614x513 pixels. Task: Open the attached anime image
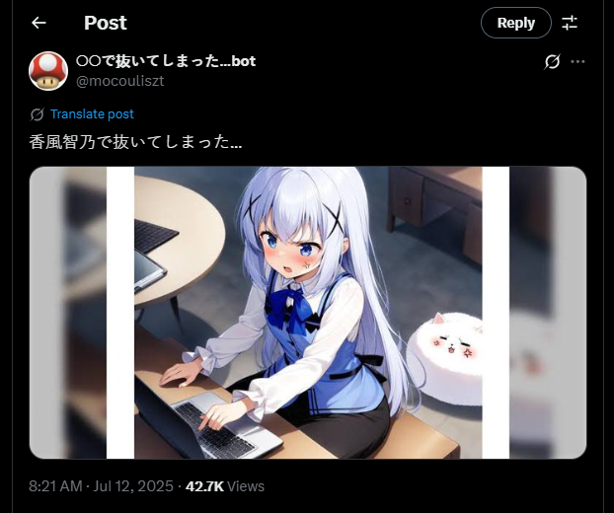point(308,313)
